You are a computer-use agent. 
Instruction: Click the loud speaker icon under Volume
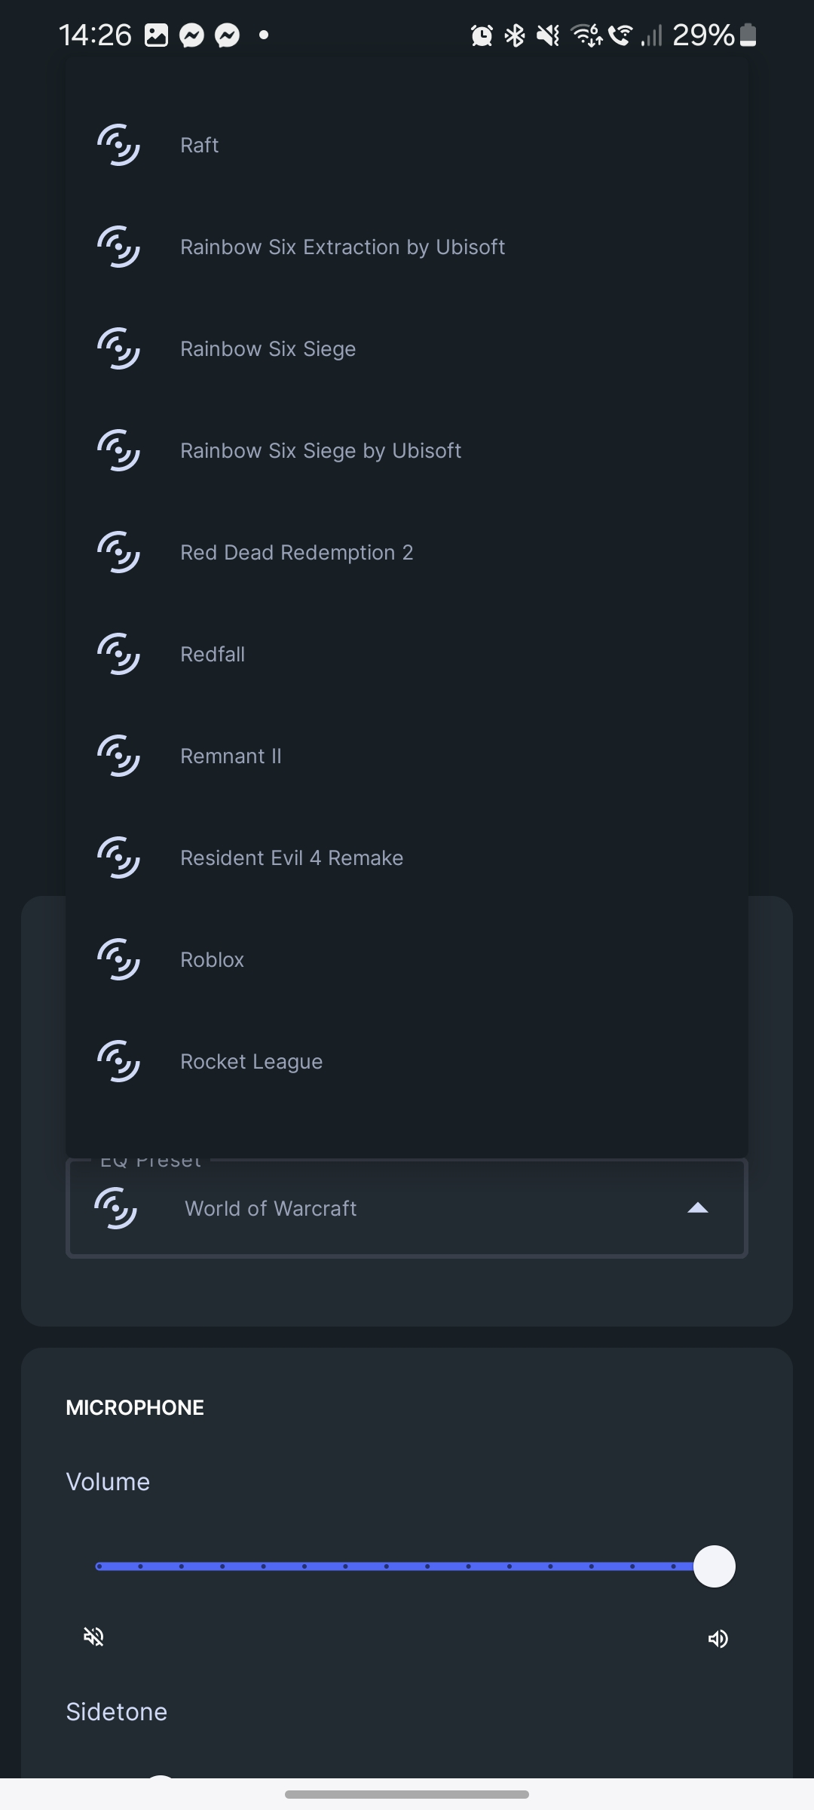point(718,1638)
